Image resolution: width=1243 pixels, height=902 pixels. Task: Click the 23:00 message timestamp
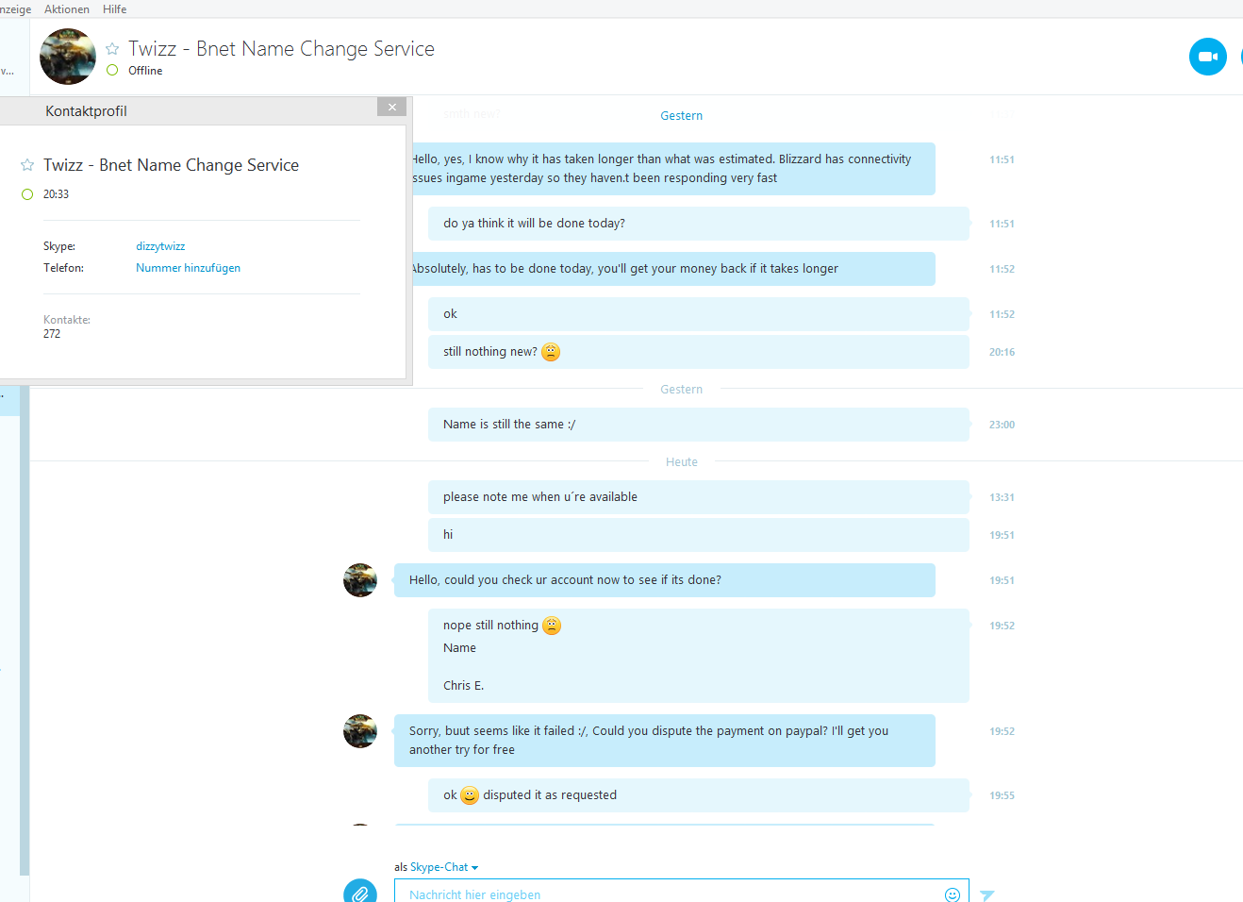pyautogui.click(x=1002, y=425)
